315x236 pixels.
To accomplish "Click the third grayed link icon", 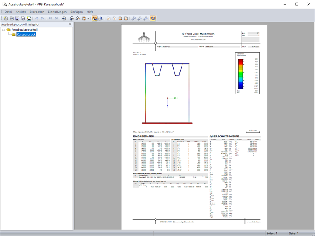I will [x=145, y=19].
